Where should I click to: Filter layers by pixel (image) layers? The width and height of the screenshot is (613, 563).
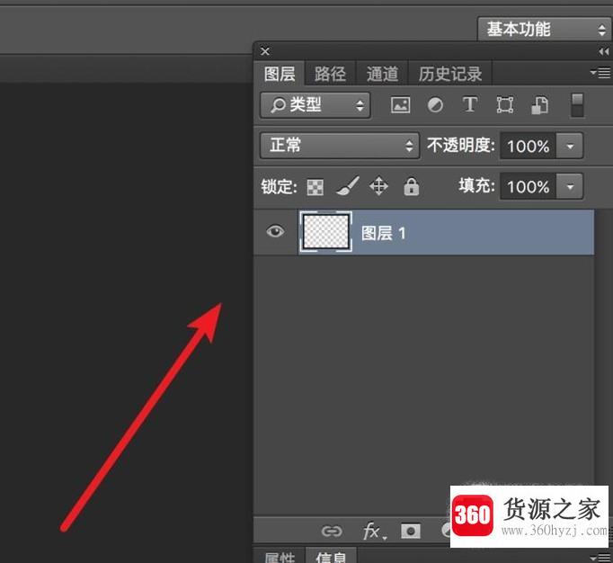coord(400,105)
